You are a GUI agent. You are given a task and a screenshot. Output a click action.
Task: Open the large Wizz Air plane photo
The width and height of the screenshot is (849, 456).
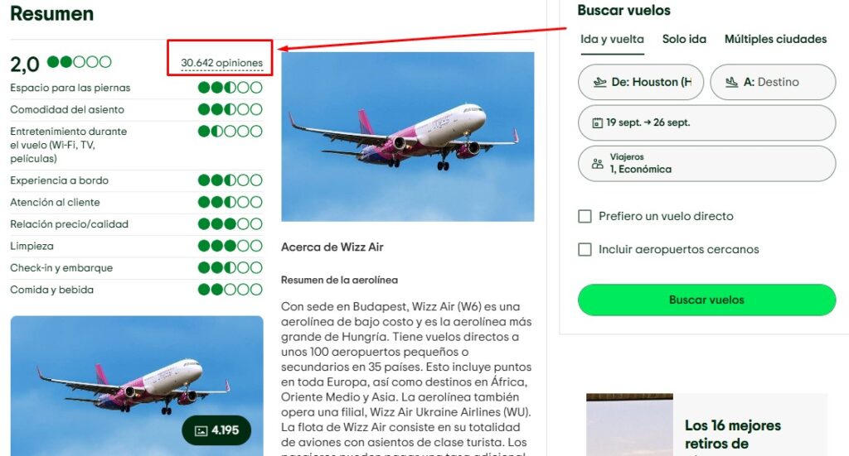(408, 137)
